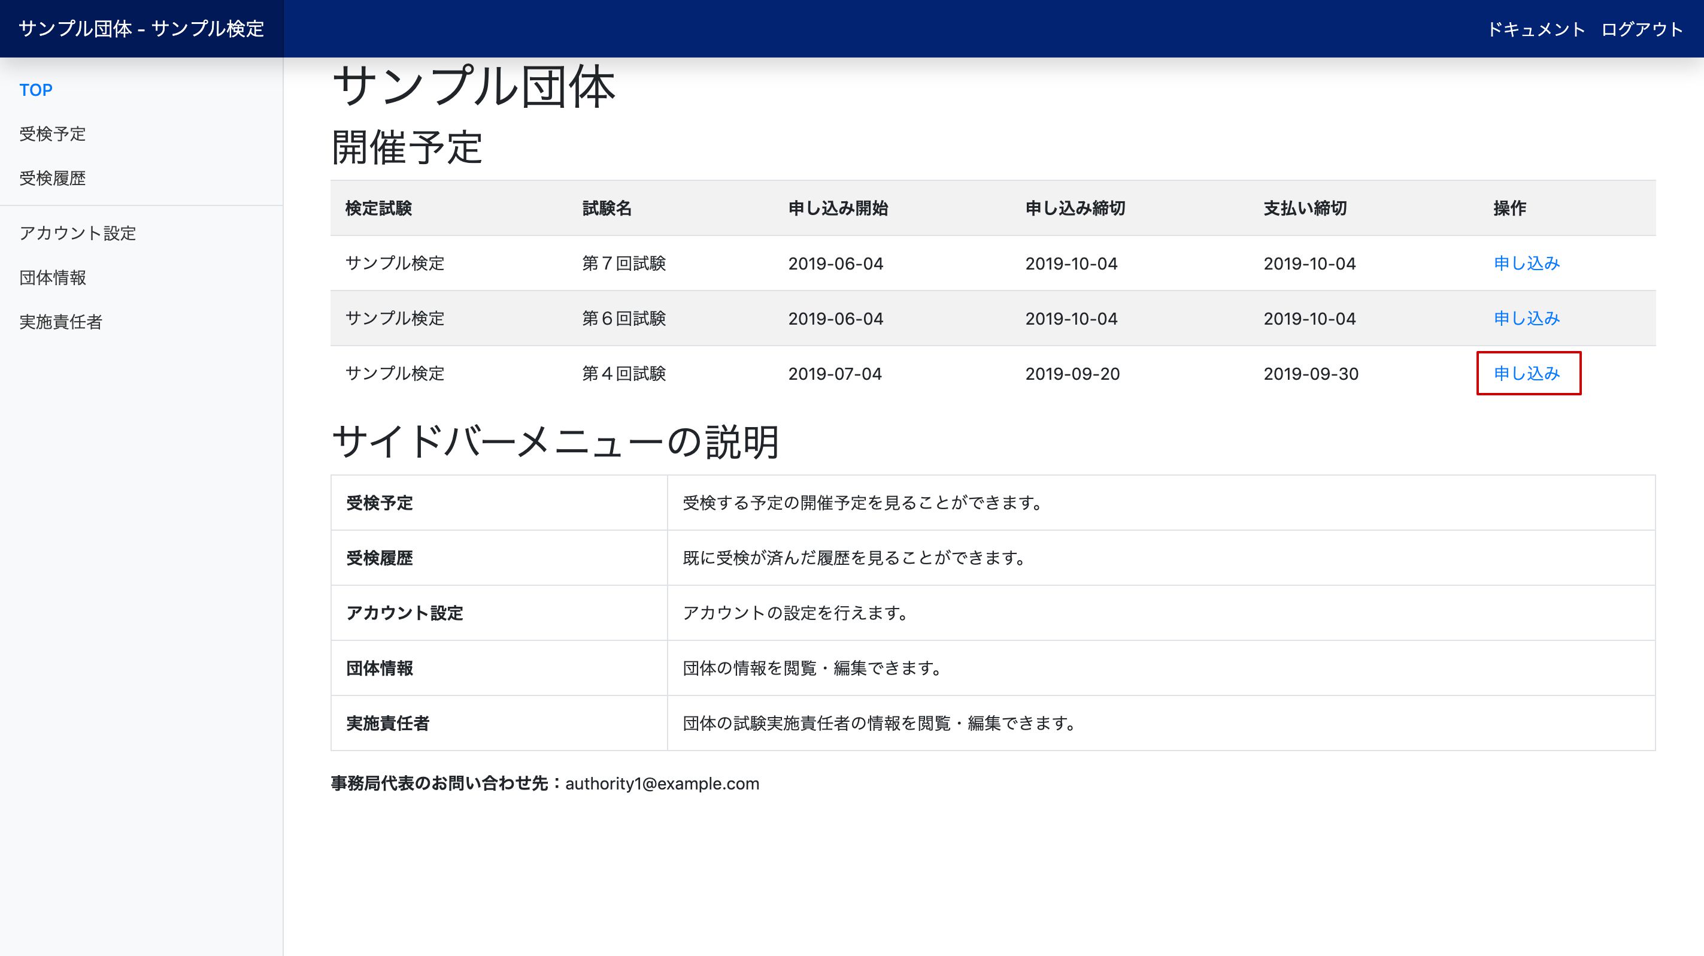Click the 操作 column header

click(x=1509, y=208)
